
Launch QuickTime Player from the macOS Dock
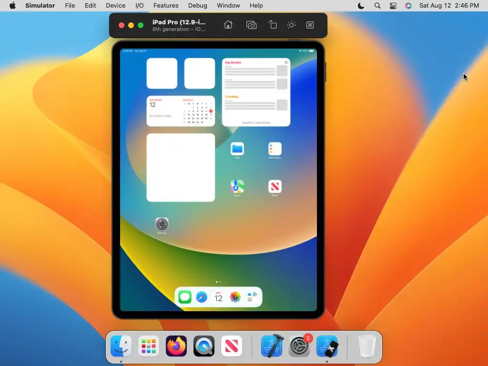click(x=204, y=346)
